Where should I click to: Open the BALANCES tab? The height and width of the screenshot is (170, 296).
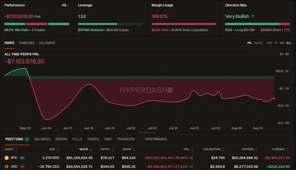point(42,139)
